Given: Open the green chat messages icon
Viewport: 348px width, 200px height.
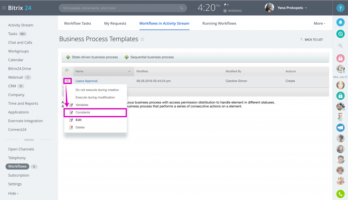Looking at the screenshot, I should coord(340,34).
